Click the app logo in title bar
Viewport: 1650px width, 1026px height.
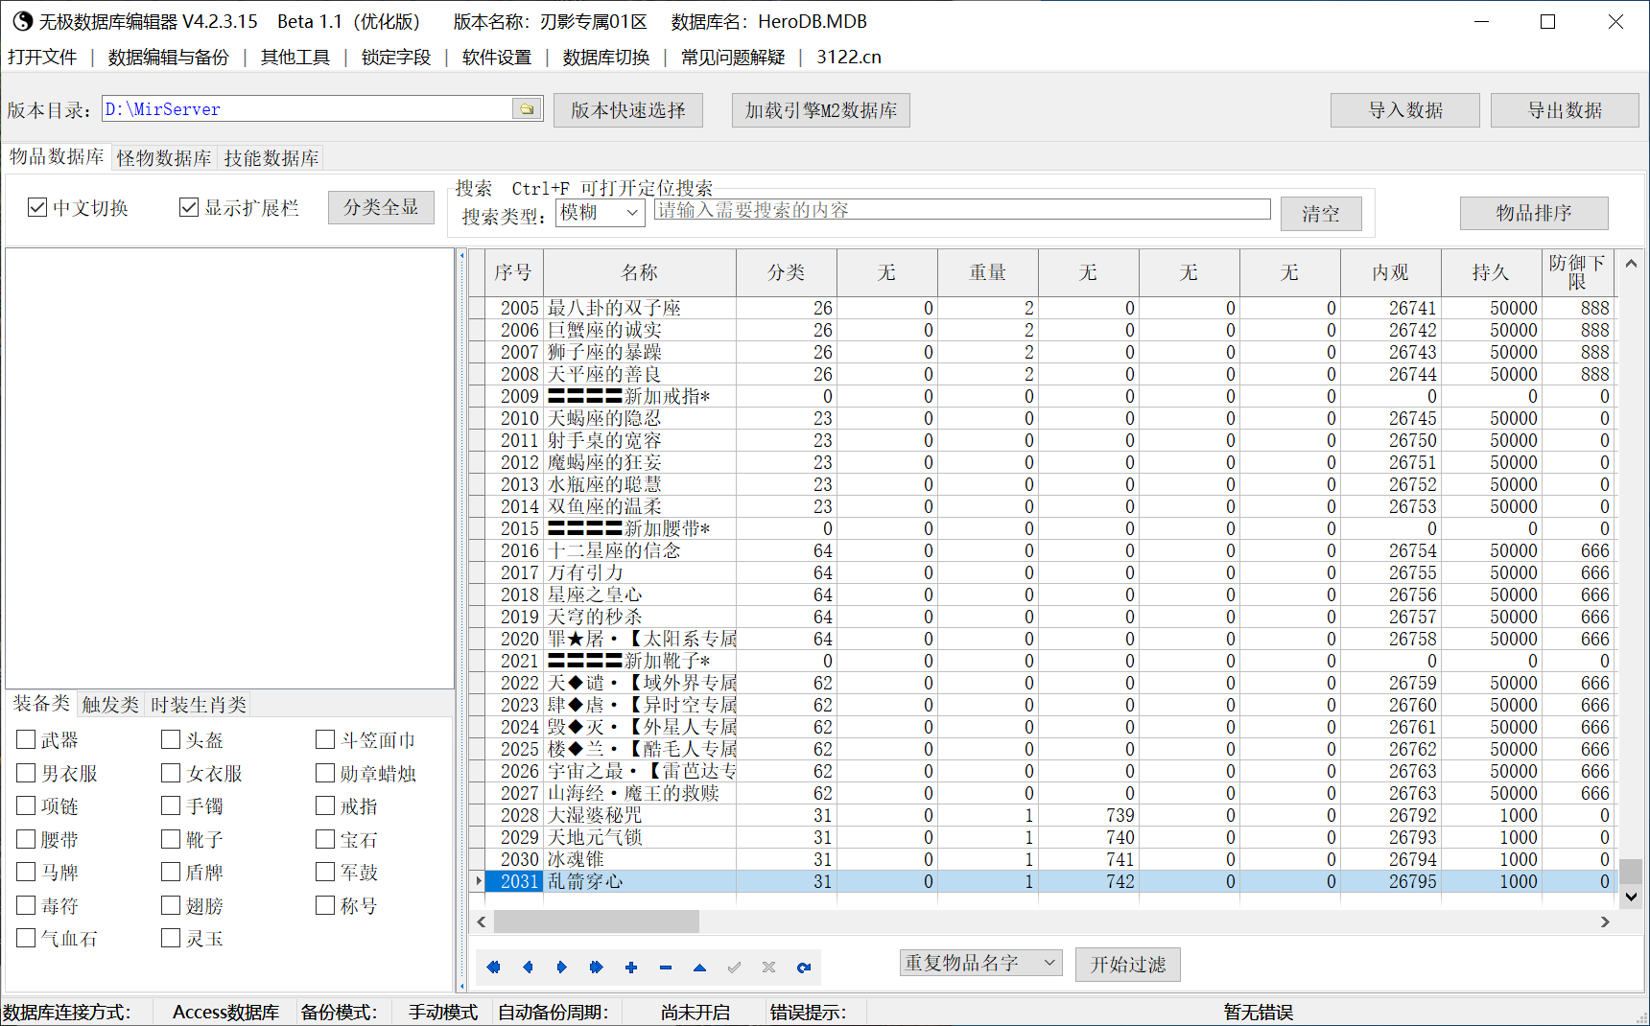[x=21, y=21]
